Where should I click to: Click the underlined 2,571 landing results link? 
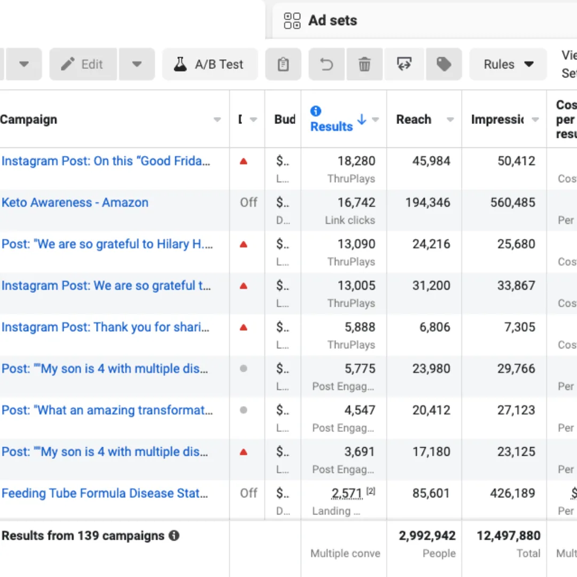[x=347, y=493]
